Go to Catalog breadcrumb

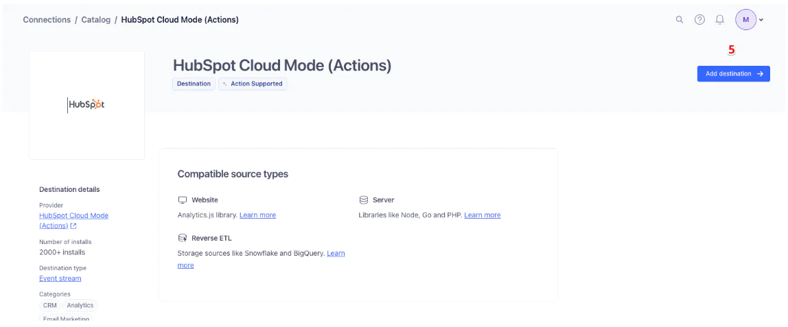(x=96, y=20)
